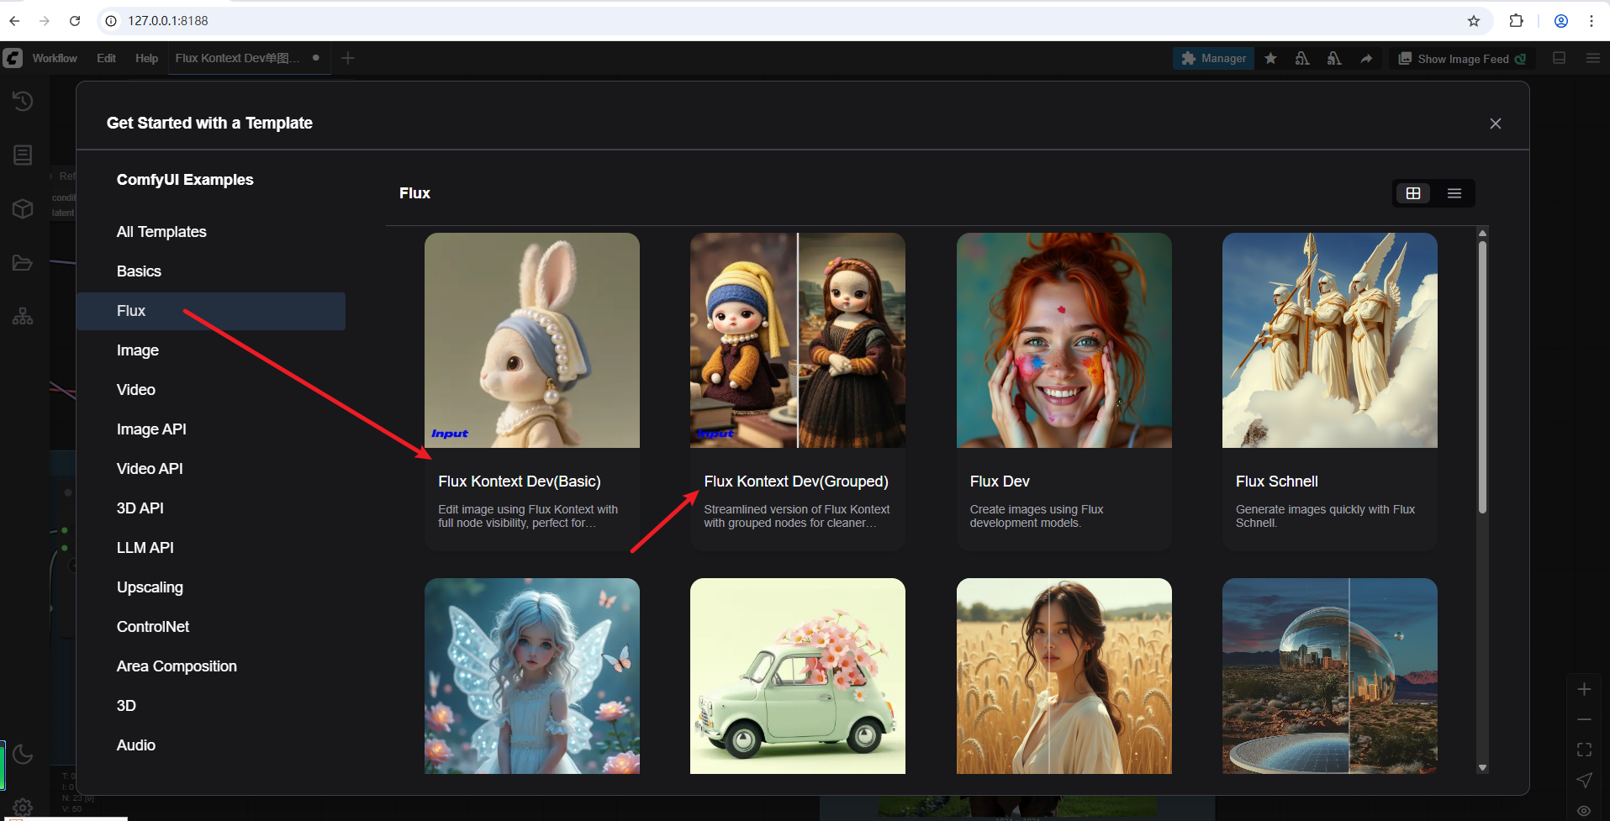Open the browser extensions puzzle icon
The width and height of the screenshot is (1610, 821).
(x=1517, y=21)
